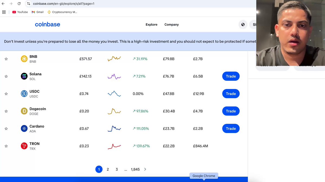Click the Coinbase logo
The width and height of the screenshot is (325, 182).
click(x=47, y=24)
